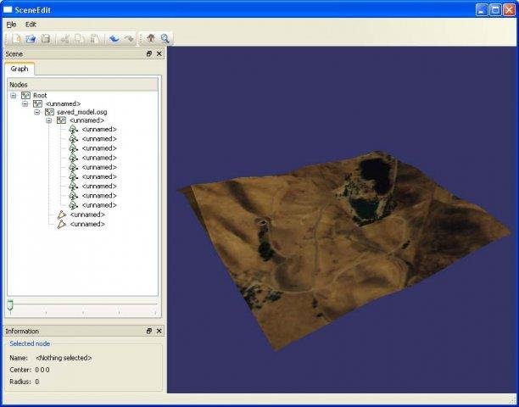Screen dimensions: 519x407
Task: Click the Paste toolbar icon
Action: (94, 38)
